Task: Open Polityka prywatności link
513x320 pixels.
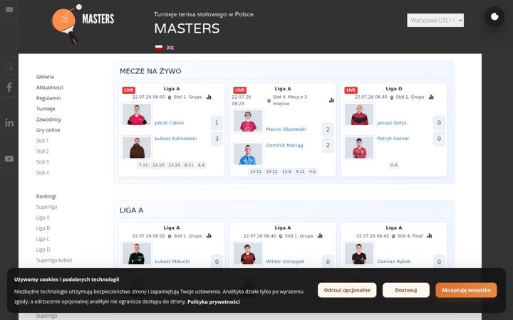Action: tap(214, 302)
